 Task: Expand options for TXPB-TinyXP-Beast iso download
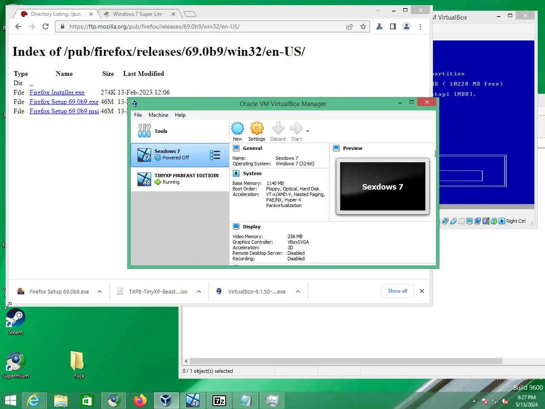pos(199,291)
